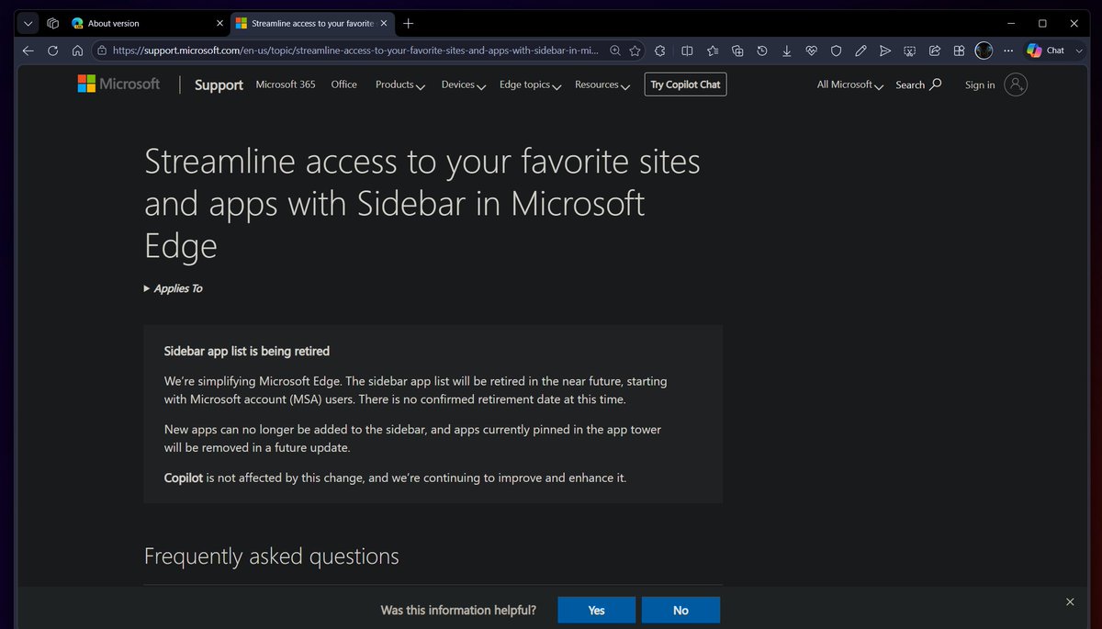Viewport: 1102px width, 629px height.
Task: Toggle split screen view
Action: click(x=687, y=51)
